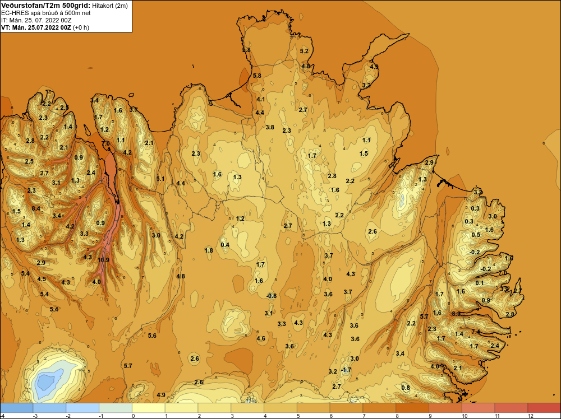Click the legend scale label '-2'
The height and width of the screenshot is (419, 561).
click(68, 416)
